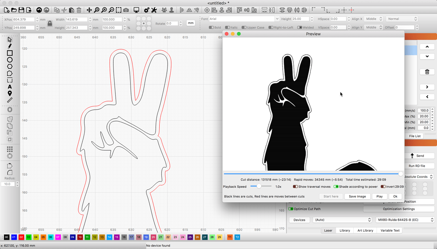Switch to the Art Library tab
Viewport: 437px width, 249px height.
(365, 230)
